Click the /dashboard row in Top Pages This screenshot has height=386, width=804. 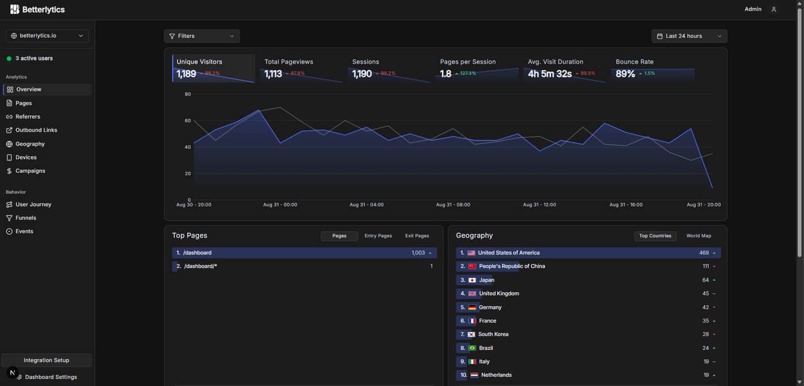pyautogui.click(x=304, y=253)
